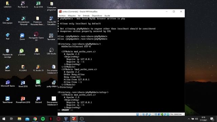Viewport: 217px width, 122px height.
Task: Open the Ver menu
Action: point(79,16)
